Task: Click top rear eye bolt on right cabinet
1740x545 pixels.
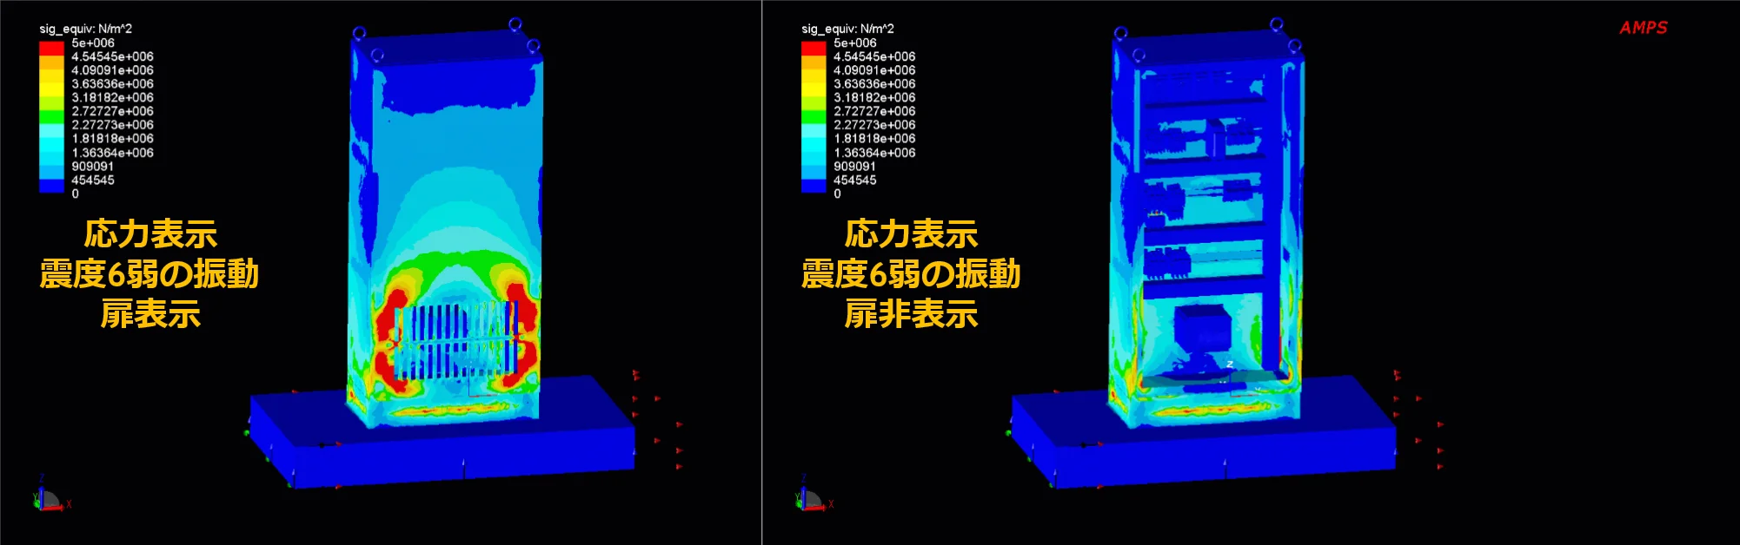Action: [x=1276, y=24]
